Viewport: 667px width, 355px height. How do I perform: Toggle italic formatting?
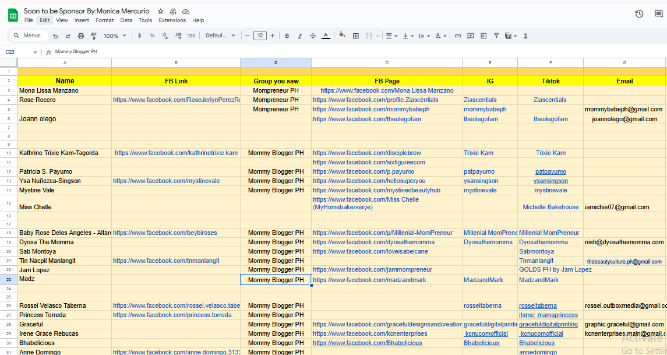tap(300, 36)
